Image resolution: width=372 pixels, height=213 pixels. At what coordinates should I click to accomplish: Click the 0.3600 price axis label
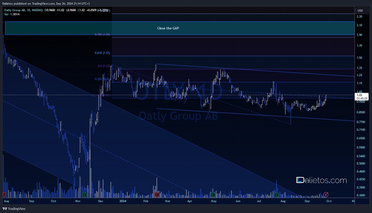point(361,195)
